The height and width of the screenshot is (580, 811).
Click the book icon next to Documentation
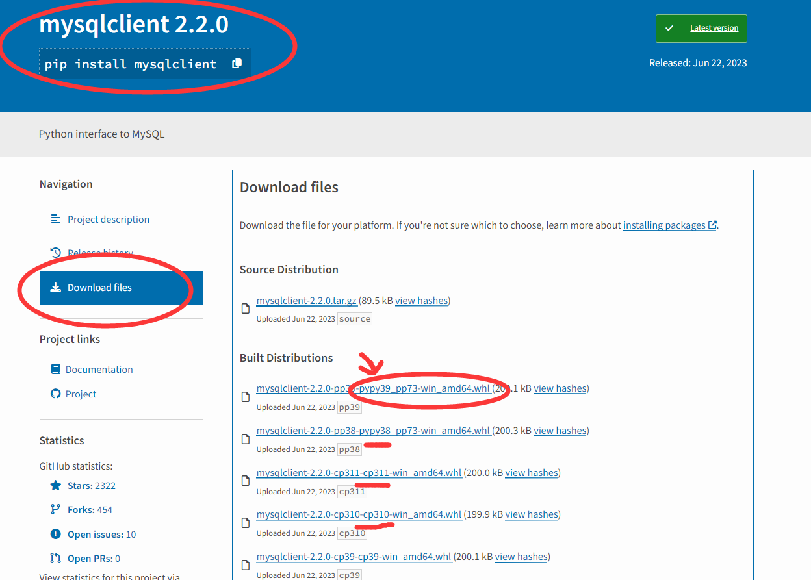click(55, 369)
